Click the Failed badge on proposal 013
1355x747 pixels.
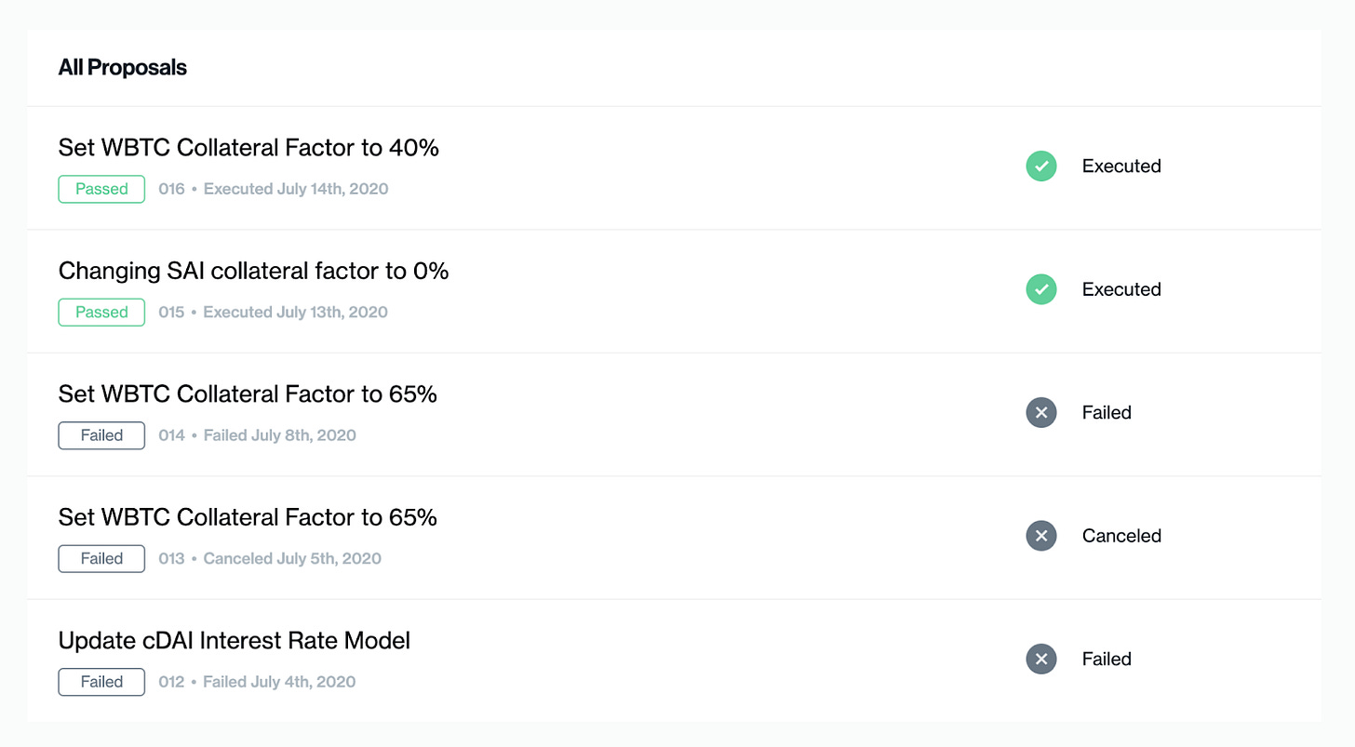point(101,559)
